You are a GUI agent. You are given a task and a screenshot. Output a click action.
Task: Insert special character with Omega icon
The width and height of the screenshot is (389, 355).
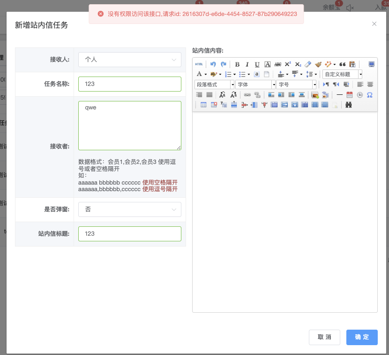(370, 95)
